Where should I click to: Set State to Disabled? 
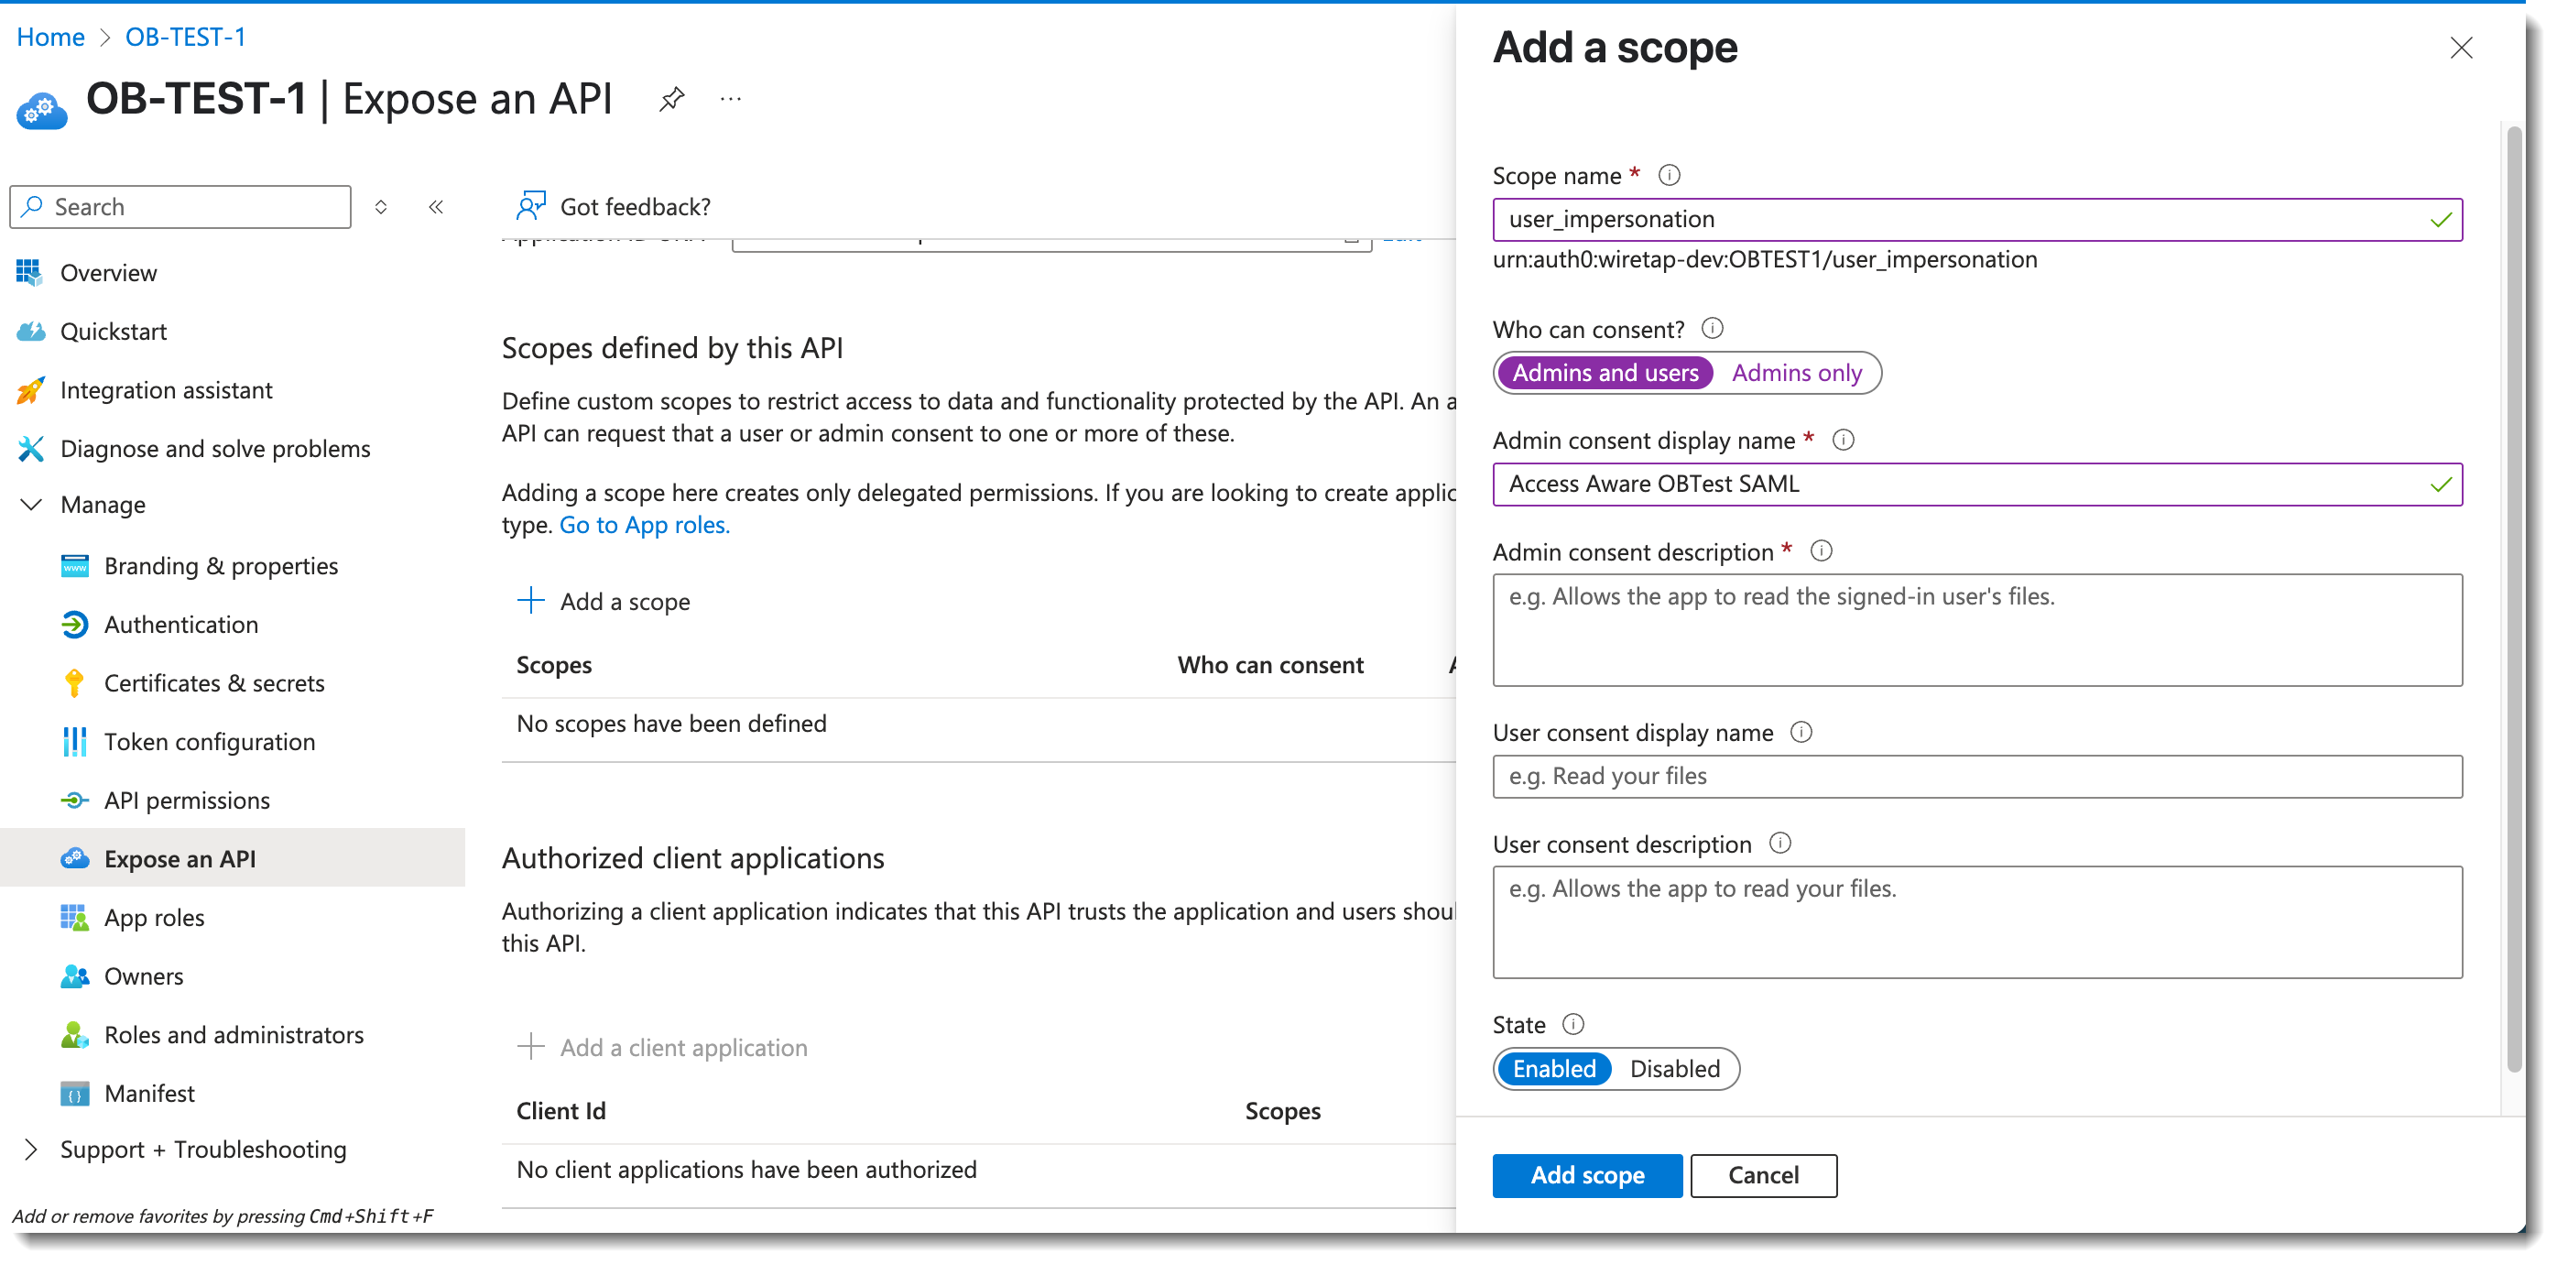(1674, 1068)
